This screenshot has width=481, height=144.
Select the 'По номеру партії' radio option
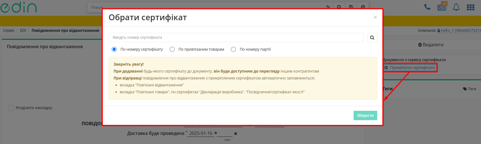tap(233, 49)
